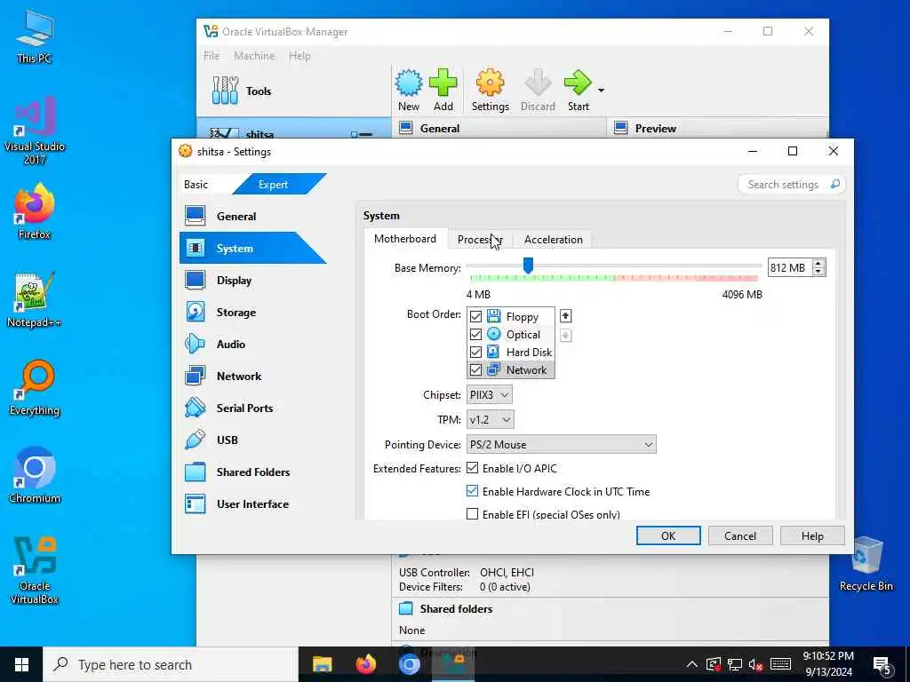Image resolution: width=910 pixels, height=682 pixels.
Task: Open Firefox desktop shortcut
Action: (x=35, y=211)
